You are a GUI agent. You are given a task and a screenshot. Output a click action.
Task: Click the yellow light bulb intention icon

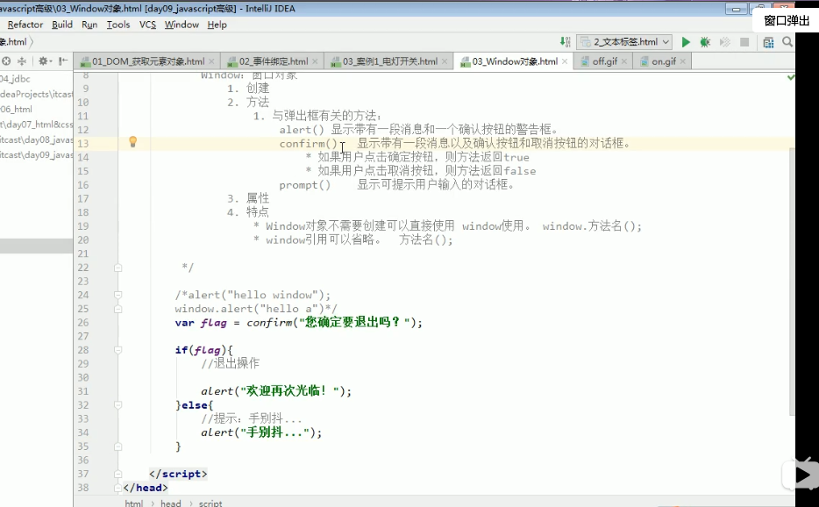coord(132,141)
